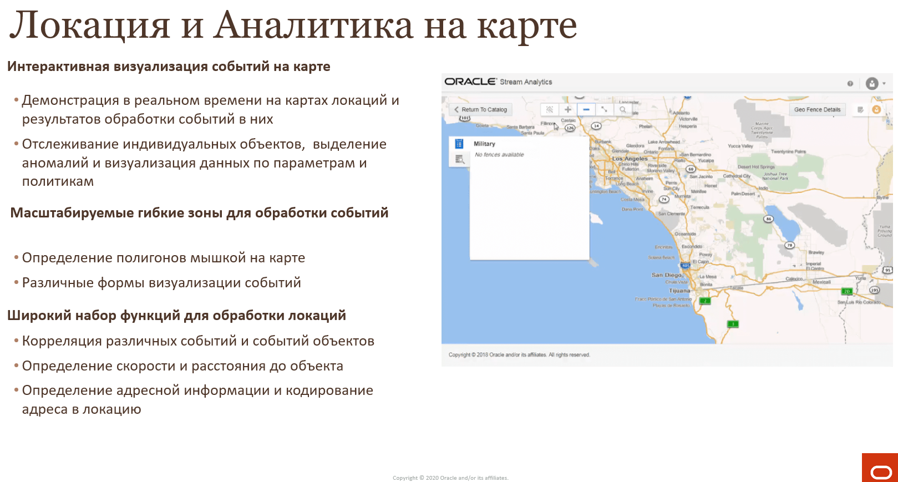The height and width of the screenshot is (482, 898).
Task: Click the green marker labeled 1 on the coast
Action: click(733, 324)
